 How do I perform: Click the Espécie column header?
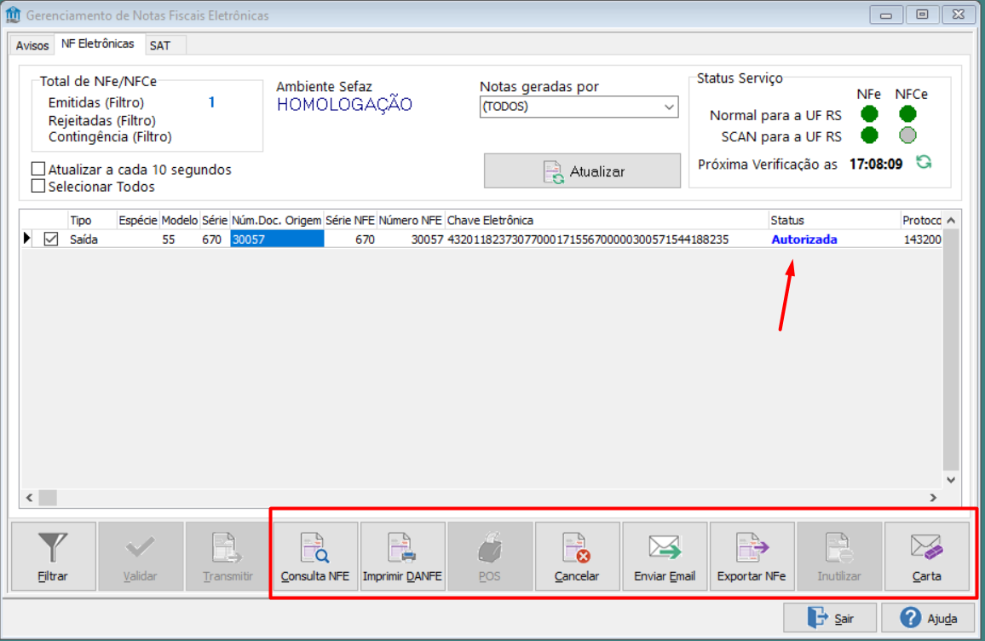(x=137, y=221)
